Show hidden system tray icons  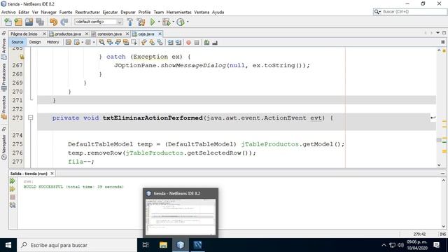coord(384,245)
